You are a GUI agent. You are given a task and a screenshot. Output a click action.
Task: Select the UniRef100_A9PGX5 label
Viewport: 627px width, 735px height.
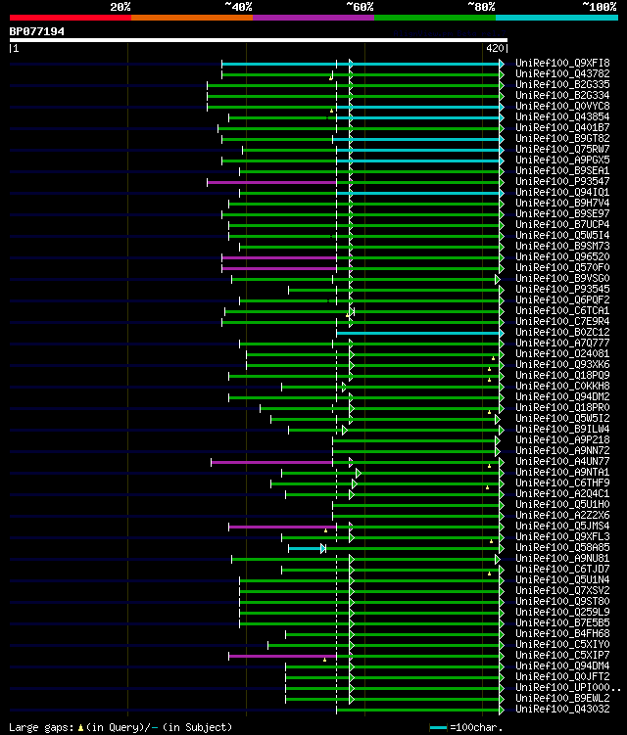point(562,160)
